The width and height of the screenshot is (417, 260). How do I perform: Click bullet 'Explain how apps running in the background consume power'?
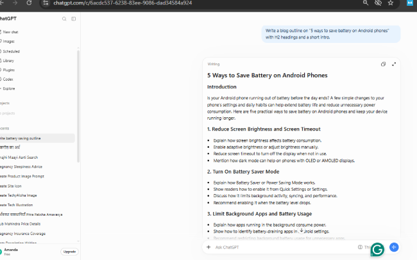269,225
